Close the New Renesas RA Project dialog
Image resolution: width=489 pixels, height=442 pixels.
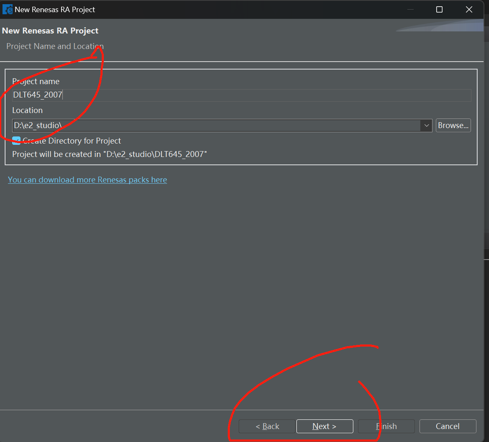(469, 10)
